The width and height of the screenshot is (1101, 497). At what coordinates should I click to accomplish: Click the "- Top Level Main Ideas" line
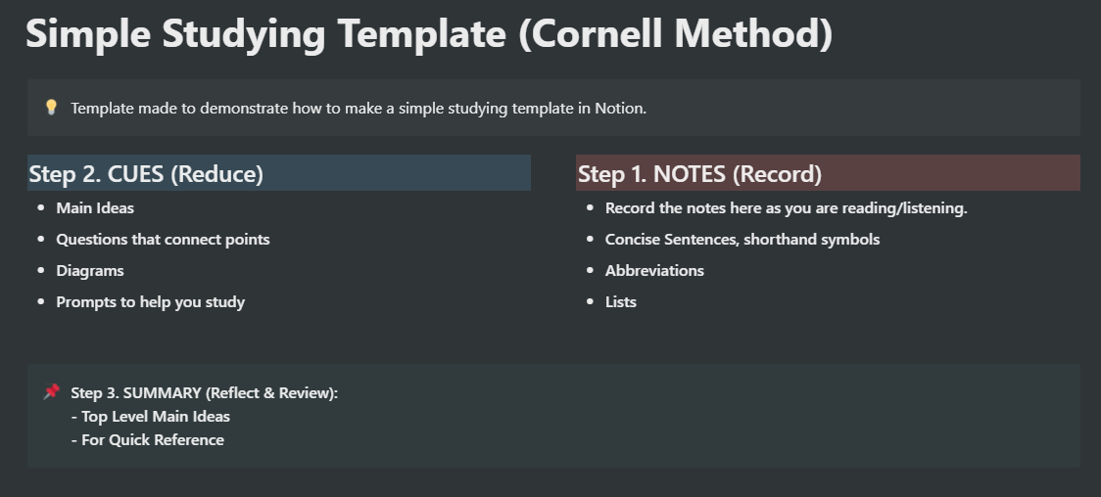151,417
